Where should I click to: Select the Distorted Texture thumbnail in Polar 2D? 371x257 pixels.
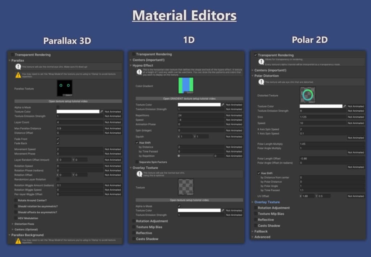point(308,95)
